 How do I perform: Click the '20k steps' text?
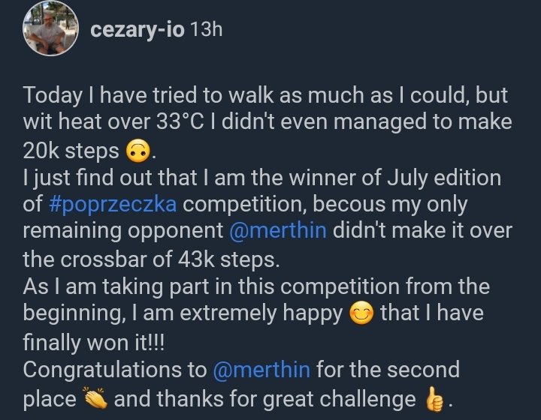pos(71,151)
